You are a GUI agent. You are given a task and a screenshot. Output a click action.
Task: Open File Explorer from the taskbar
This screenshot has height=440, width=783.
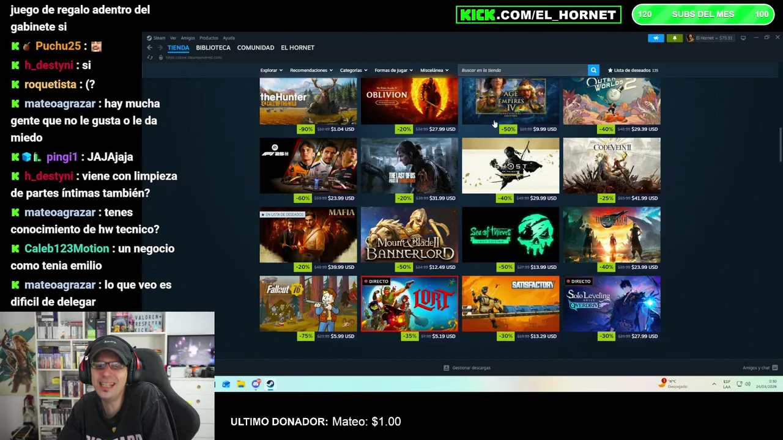tap(241, 384)
